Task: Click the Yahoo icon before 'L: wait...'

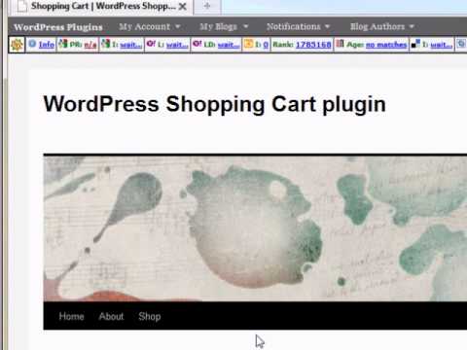Action: pos(151,44)
